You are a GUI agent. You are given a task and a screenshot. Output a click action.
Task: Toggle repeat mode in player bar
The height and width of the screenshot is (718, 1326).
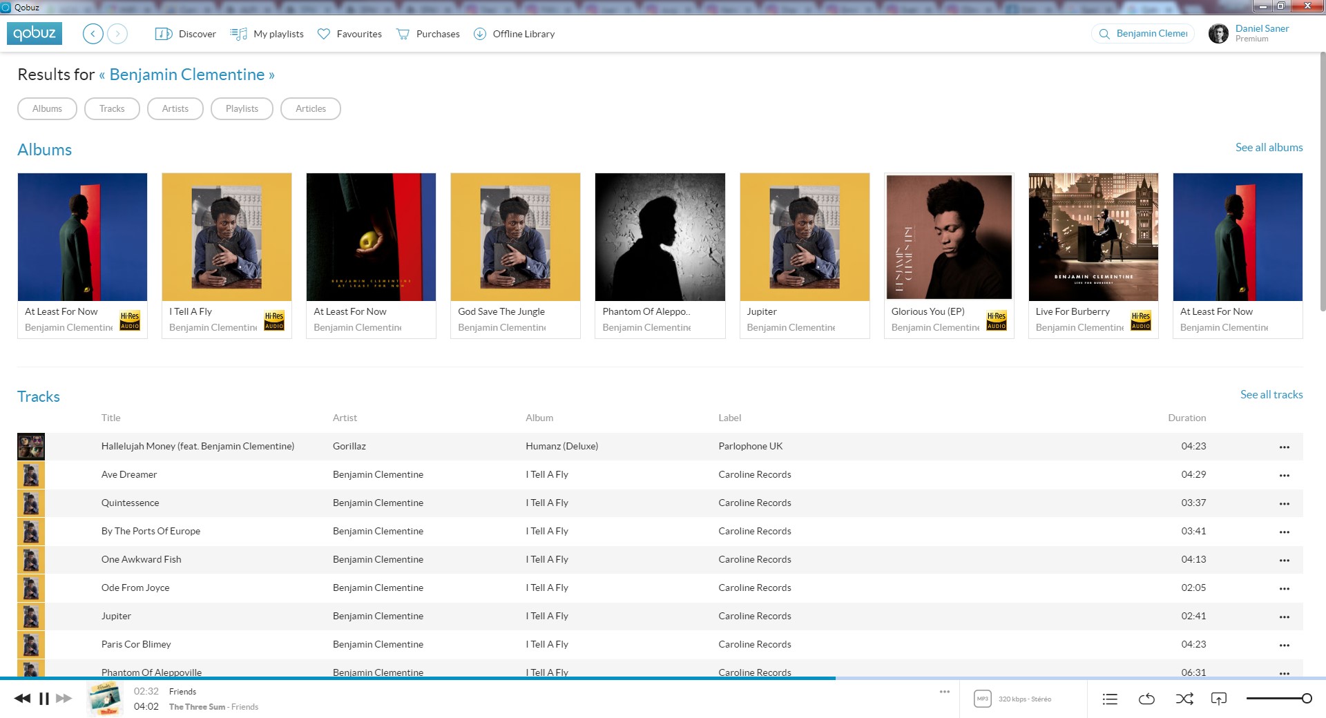[1146, 699]
